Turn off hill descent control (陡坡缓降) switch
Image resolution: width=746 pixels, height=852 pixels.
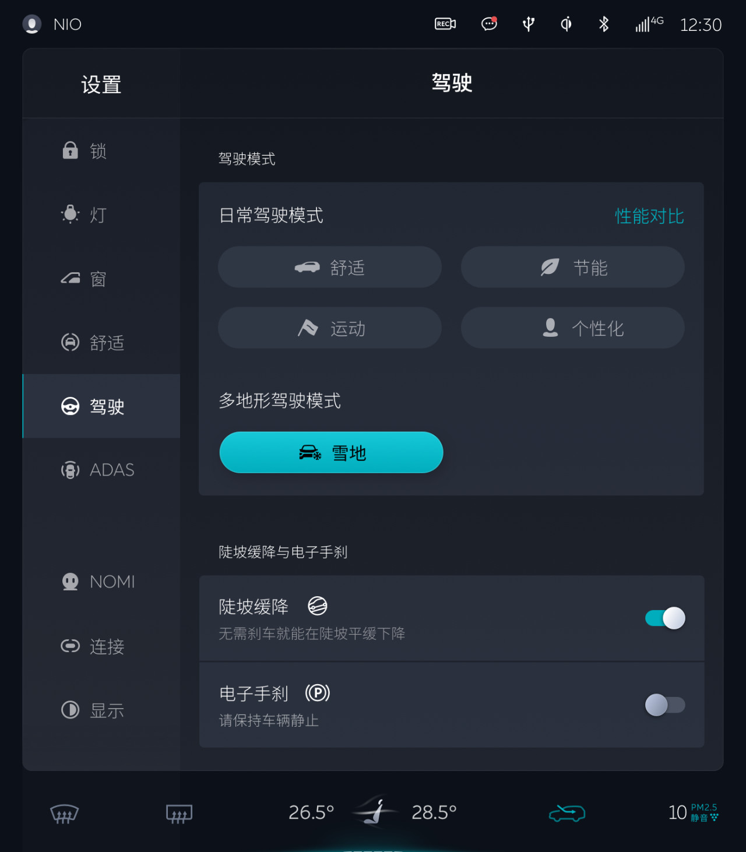(665, 618)
